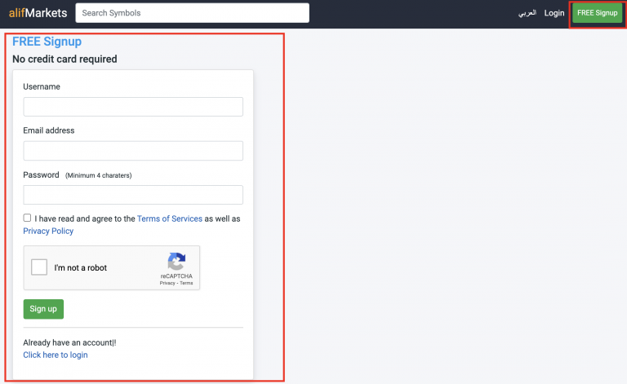Click the Password input field
This screenshot has width=627, height=384.
133,195
